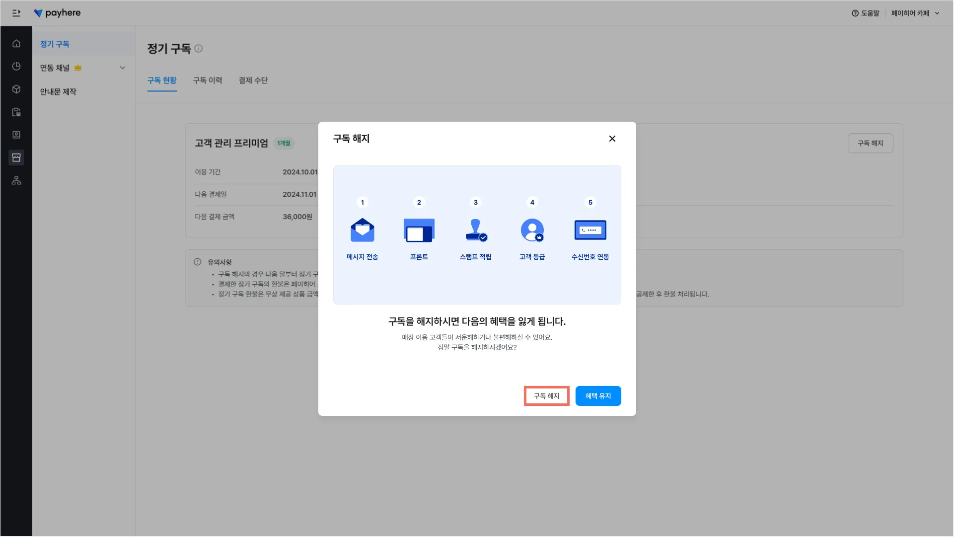
Task: Expand the 연동 채널 menu chevron
Action: pos(123,68)
